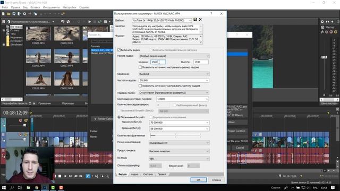Expand Render Options in Render As window

click(95, 119)
